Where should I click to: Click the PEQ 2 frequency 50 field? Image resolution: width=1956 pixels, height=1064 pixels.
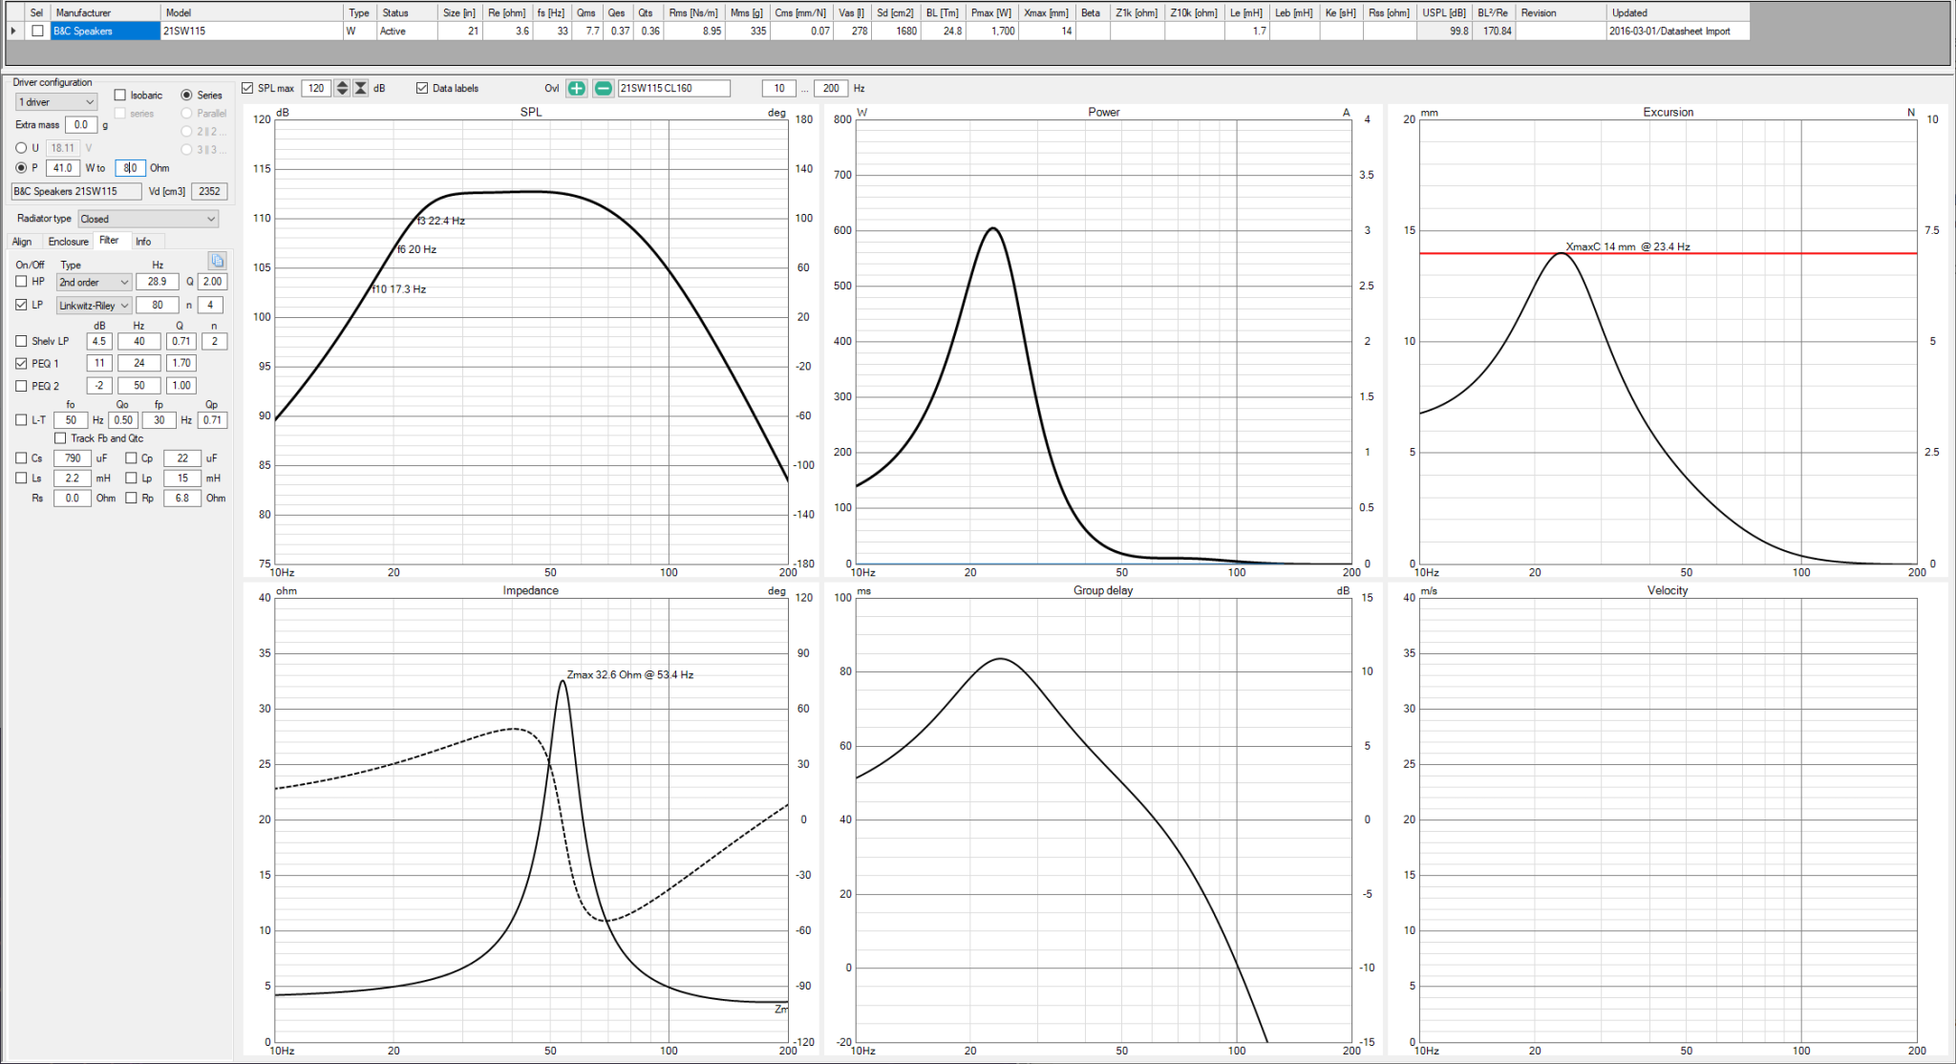click(x=139, y=386)
